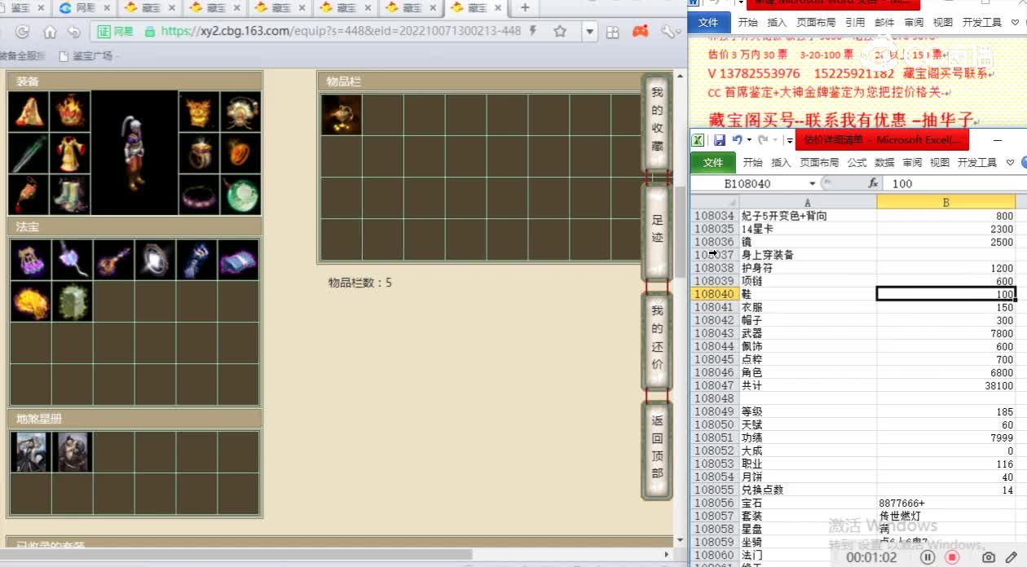1027x567 pixels.
Task: Select the yellow robe clothing icon
Action: pyautogui.click(x=70, y=153)
